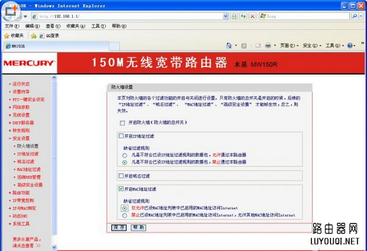Viewport: 367px width, 251px height.
Task: Click the back/forward history dropdown arrow
Action: point(25,16)
